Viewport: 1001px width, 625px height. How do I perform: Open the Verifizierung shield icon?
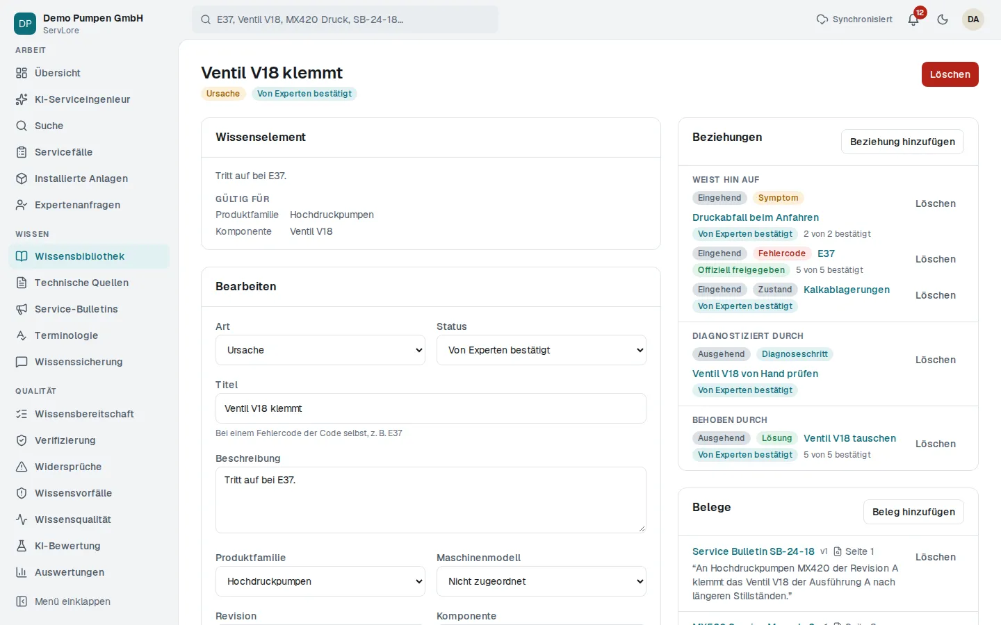click(x=22, y=440)
